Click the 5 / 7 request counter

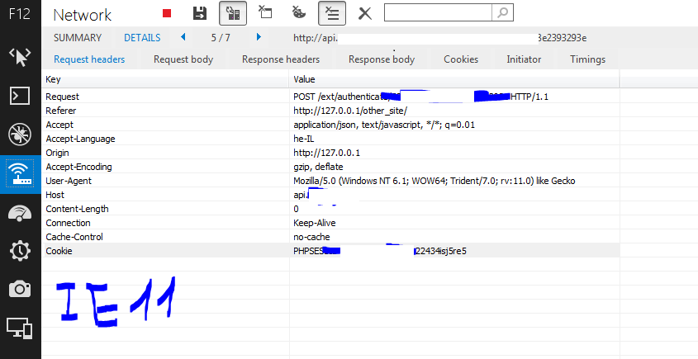[x=221, y=38]
